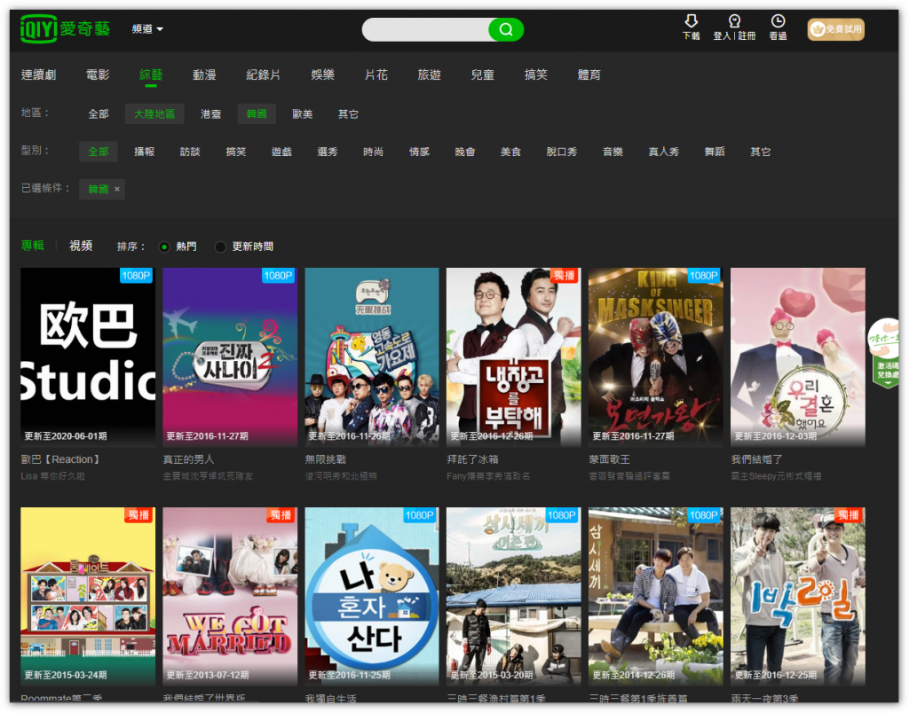Open the 紀錄片 category tab
The width and height of the screenshot is (909, 713).
click(x=263, y=74)
